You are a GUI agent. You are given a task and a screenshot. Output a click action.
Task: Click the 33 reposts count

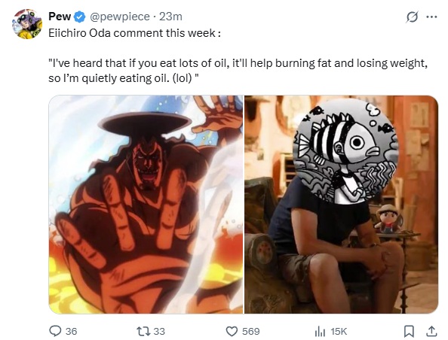(159, 331)
